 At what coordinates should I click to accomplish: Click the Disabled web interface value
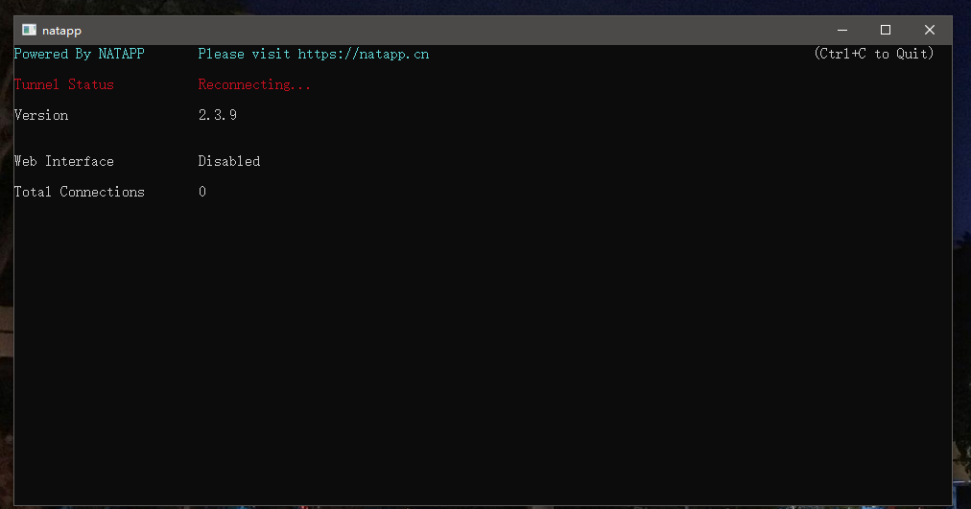tap(229, 161)
